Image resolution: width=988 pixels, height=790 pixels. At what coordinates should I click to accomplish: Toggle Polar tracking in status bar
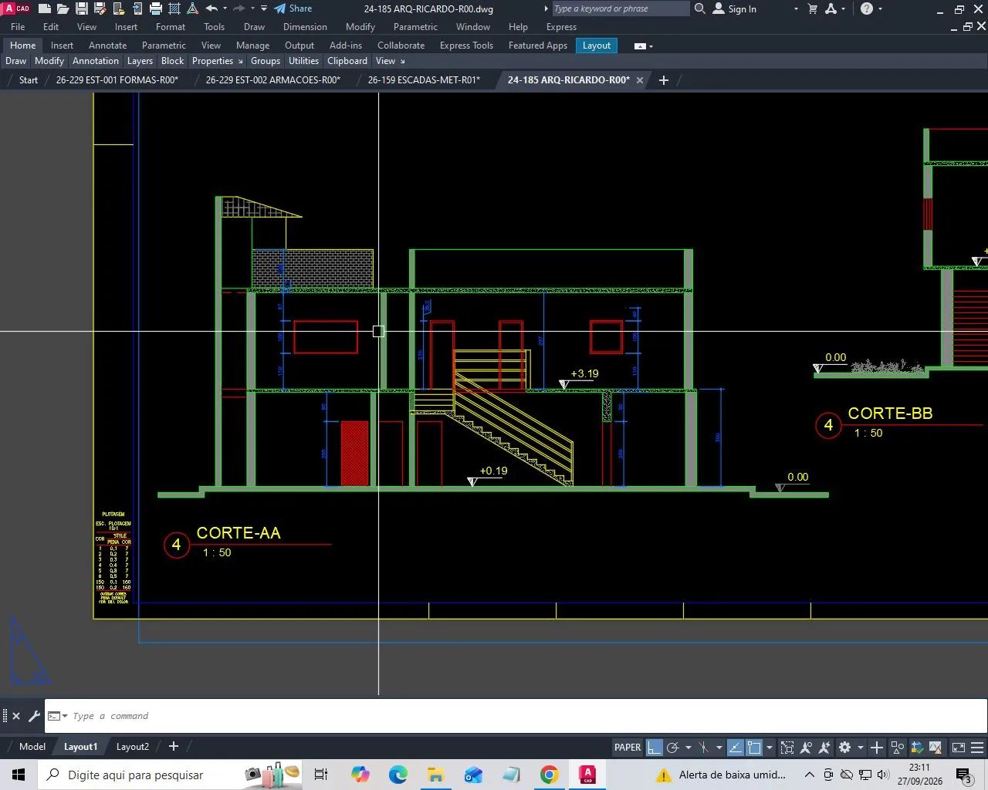point(672,747)
